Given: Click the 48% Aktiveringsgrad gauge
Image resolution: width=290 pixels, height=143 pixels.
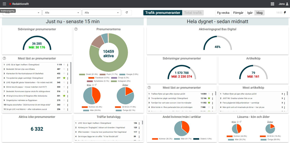Looking at the screenshot, I should 217,43.
